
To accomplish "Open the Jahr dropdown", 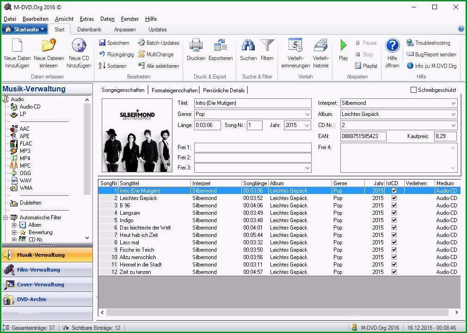I will 307,125.
